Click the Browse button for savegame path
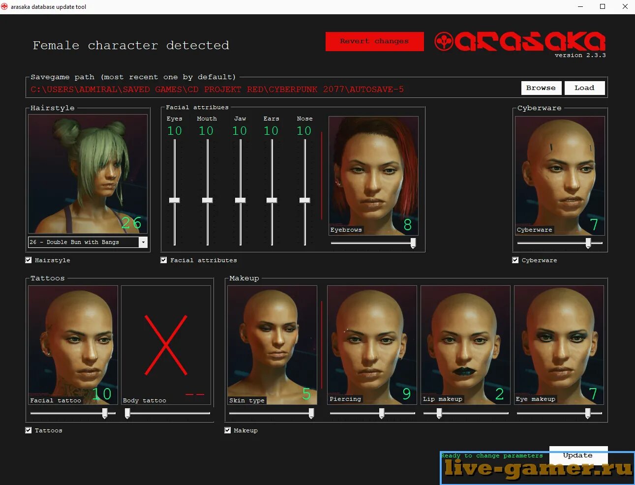 click(x=541, y=88)
